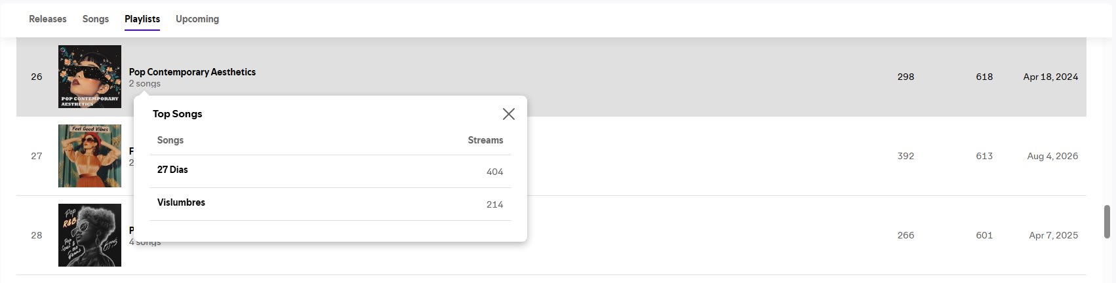1116x283 pixels.
Task: Switch to the Releases tab
Action: coord(48,19)
